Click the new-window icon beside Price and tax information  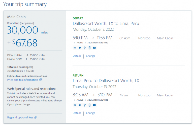[40, 80]
